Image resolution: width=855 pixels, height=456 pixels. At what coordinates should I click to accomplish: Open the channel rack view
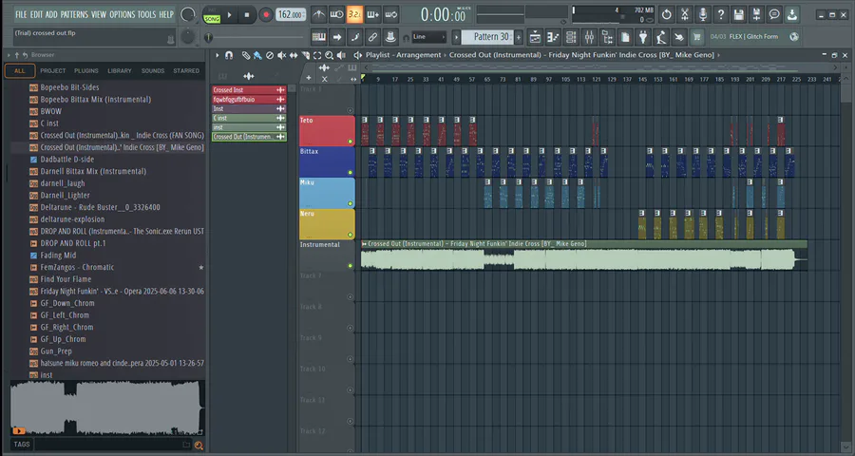571,37
